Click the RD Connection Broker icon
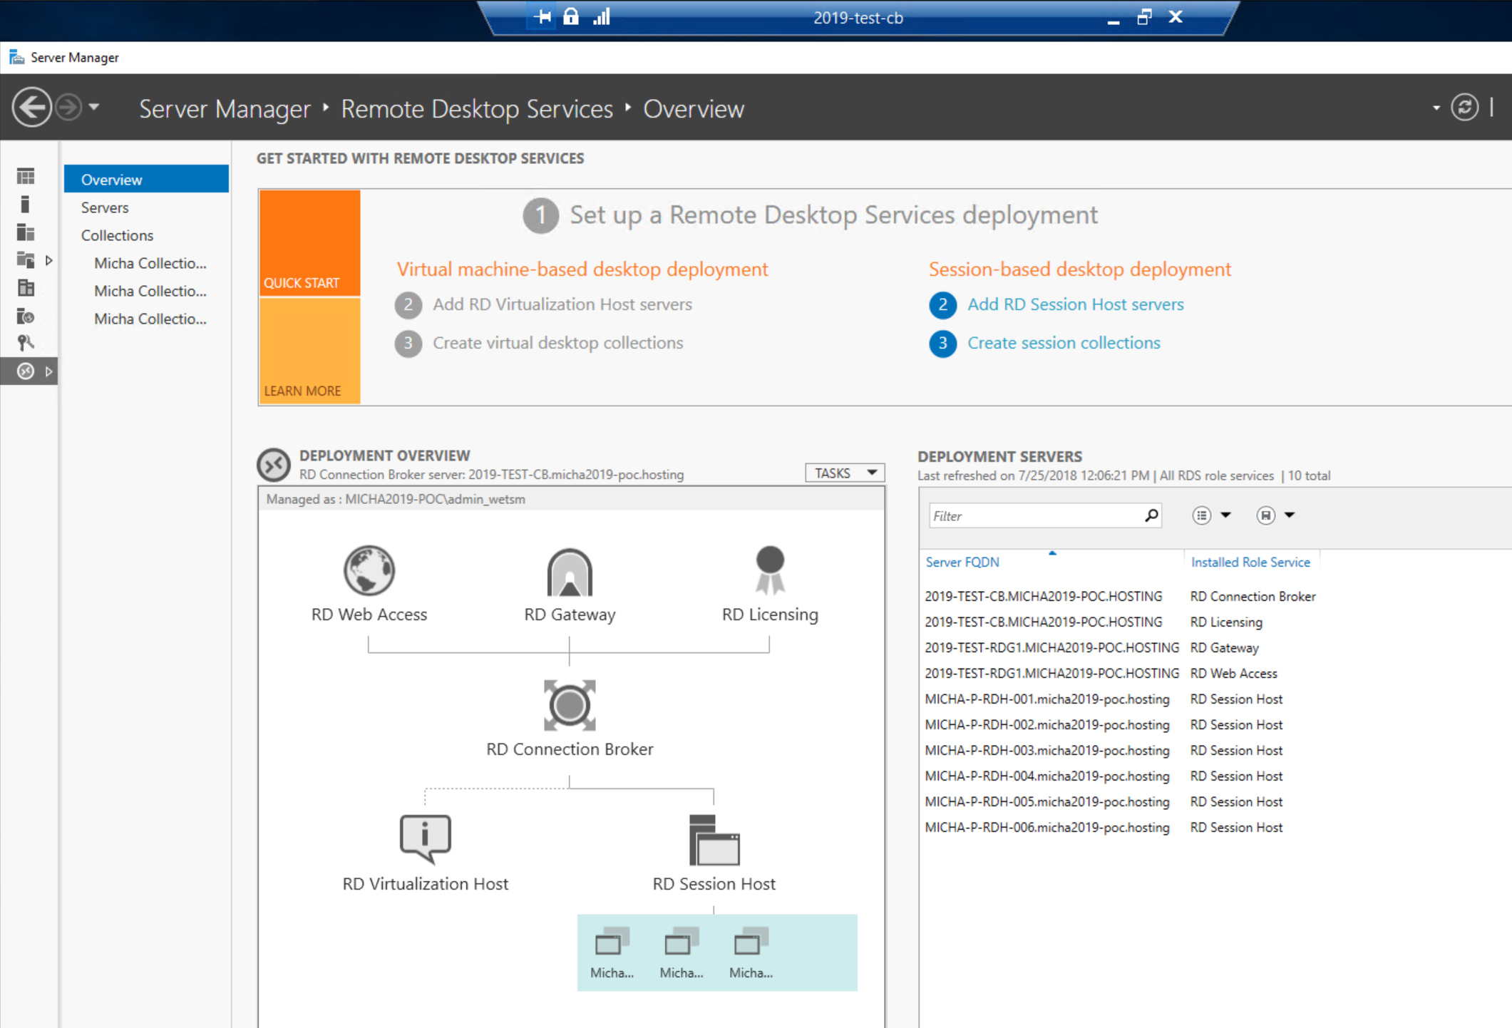Image resolution: width=1512 pixels, height=1028 pixels. (x=570, y=705)
